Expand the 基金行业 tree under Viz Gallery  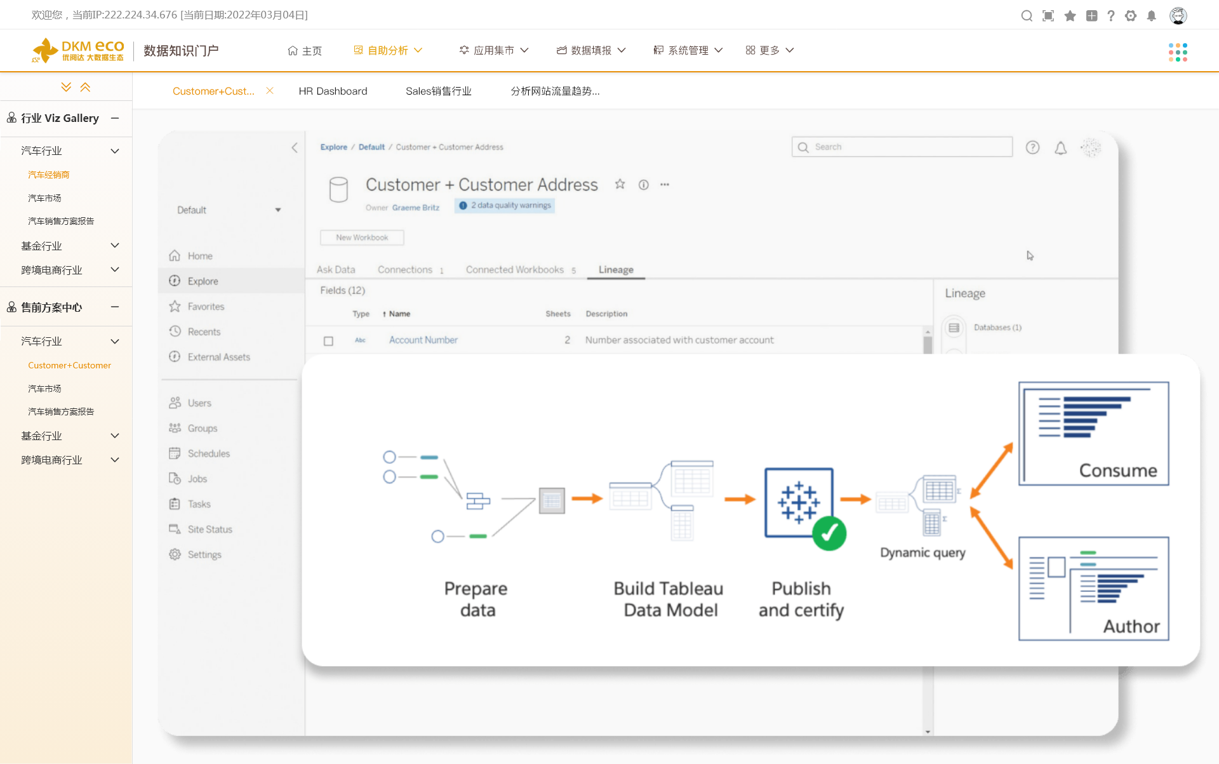pyautogui.click(x=115, y=246)
